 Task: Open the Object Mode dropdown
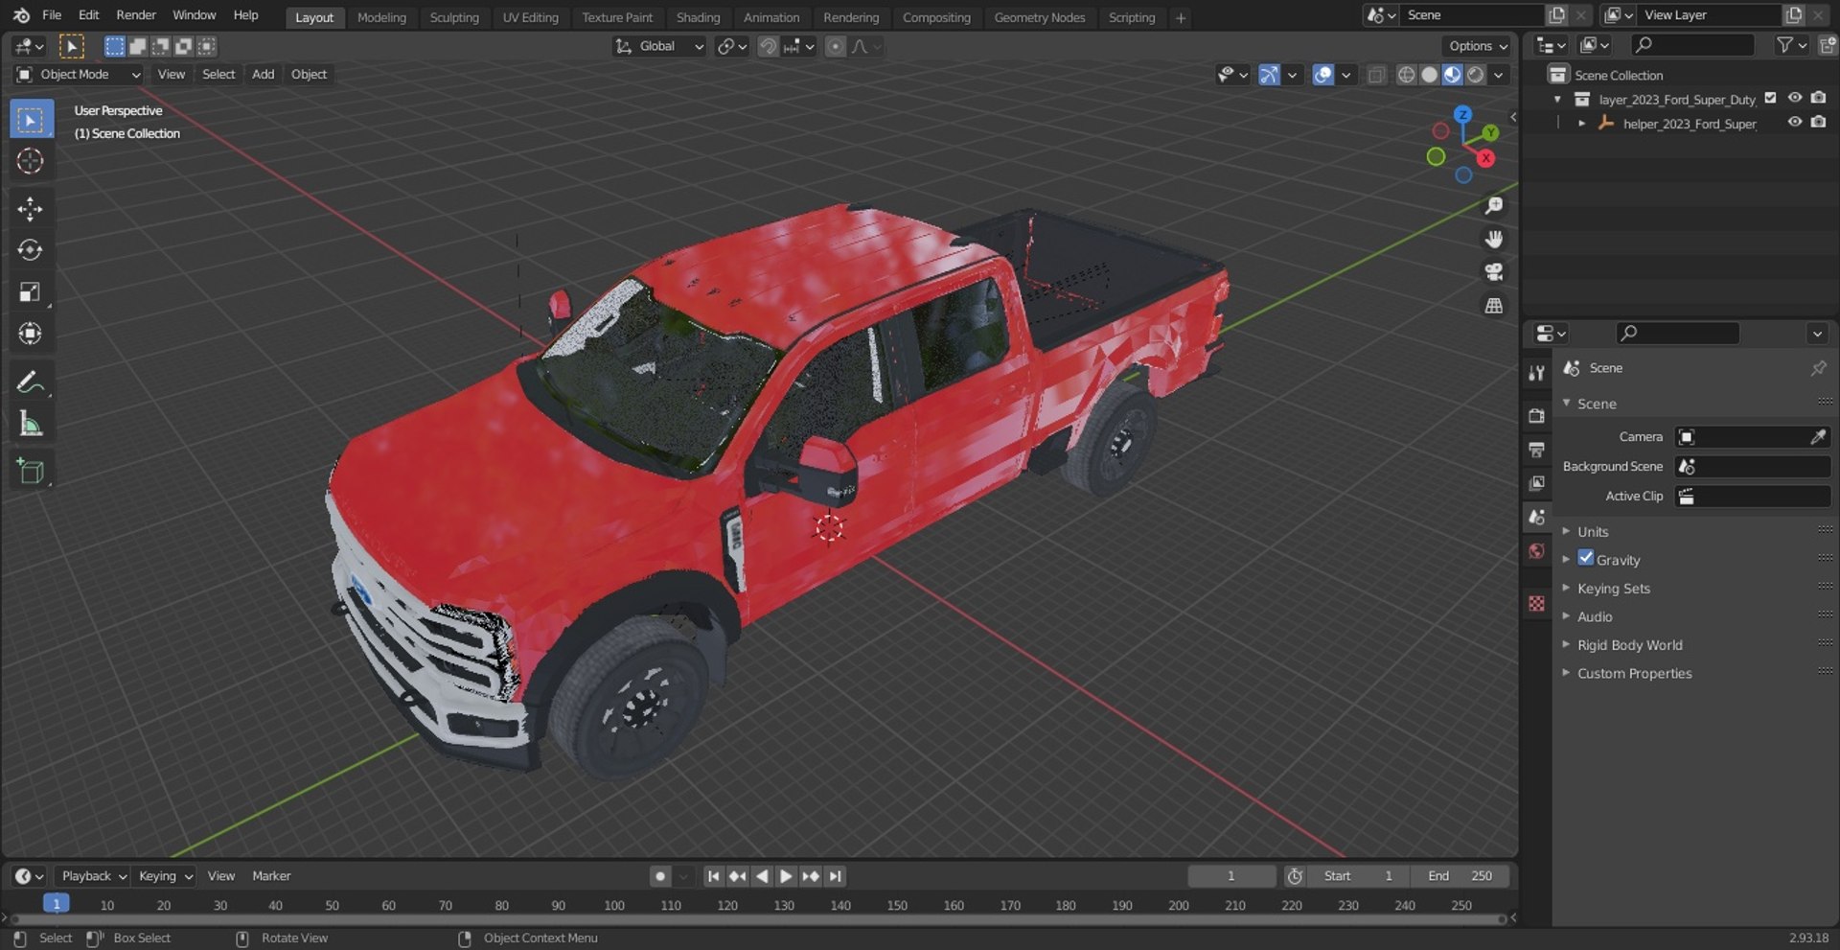coord(79,75)
